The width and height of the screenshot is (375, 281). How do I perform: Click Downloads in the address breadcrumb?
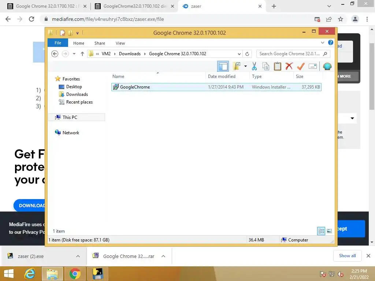coord(130,54)
